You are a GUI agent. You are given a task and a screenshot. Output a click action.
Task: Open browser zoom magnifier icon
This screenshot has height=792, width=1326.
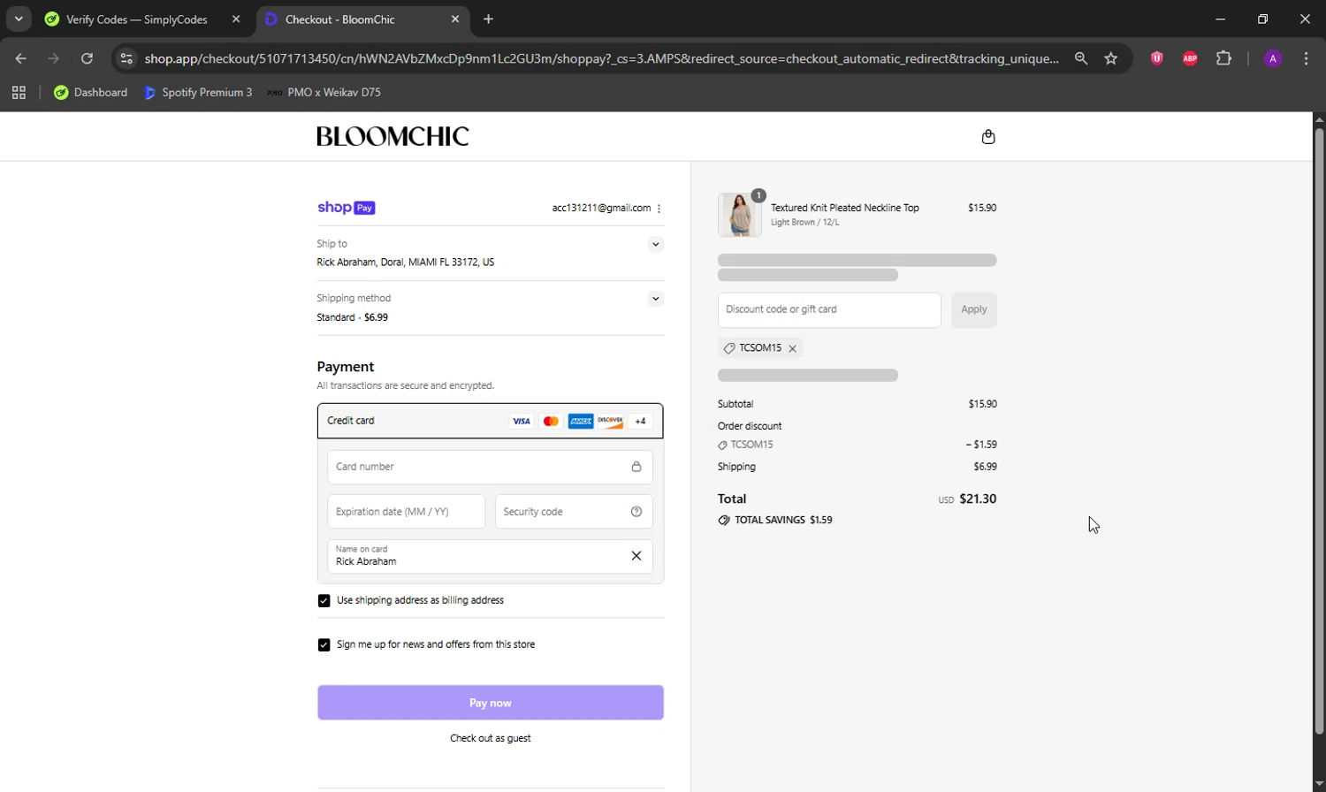(1081, 58)
